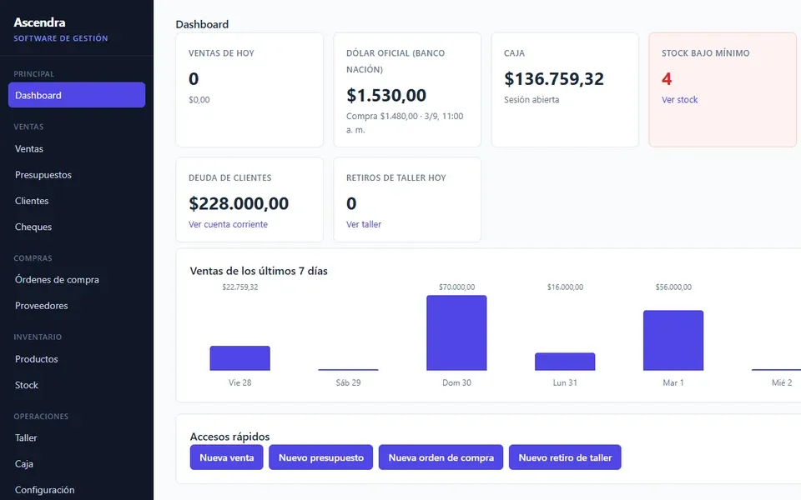Open the Dashboard sidebar item
The height and width of the screenshot is (500, 801).
tap(77, 95)
